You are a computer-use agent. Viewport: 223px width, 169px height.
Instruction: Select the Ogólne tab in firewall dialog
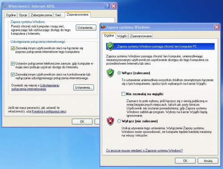[109, 36]
